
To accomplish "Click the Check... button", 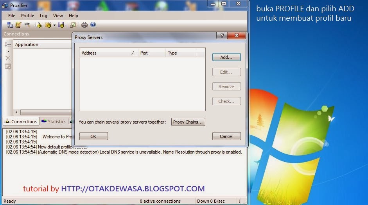I will pos(226,101).
